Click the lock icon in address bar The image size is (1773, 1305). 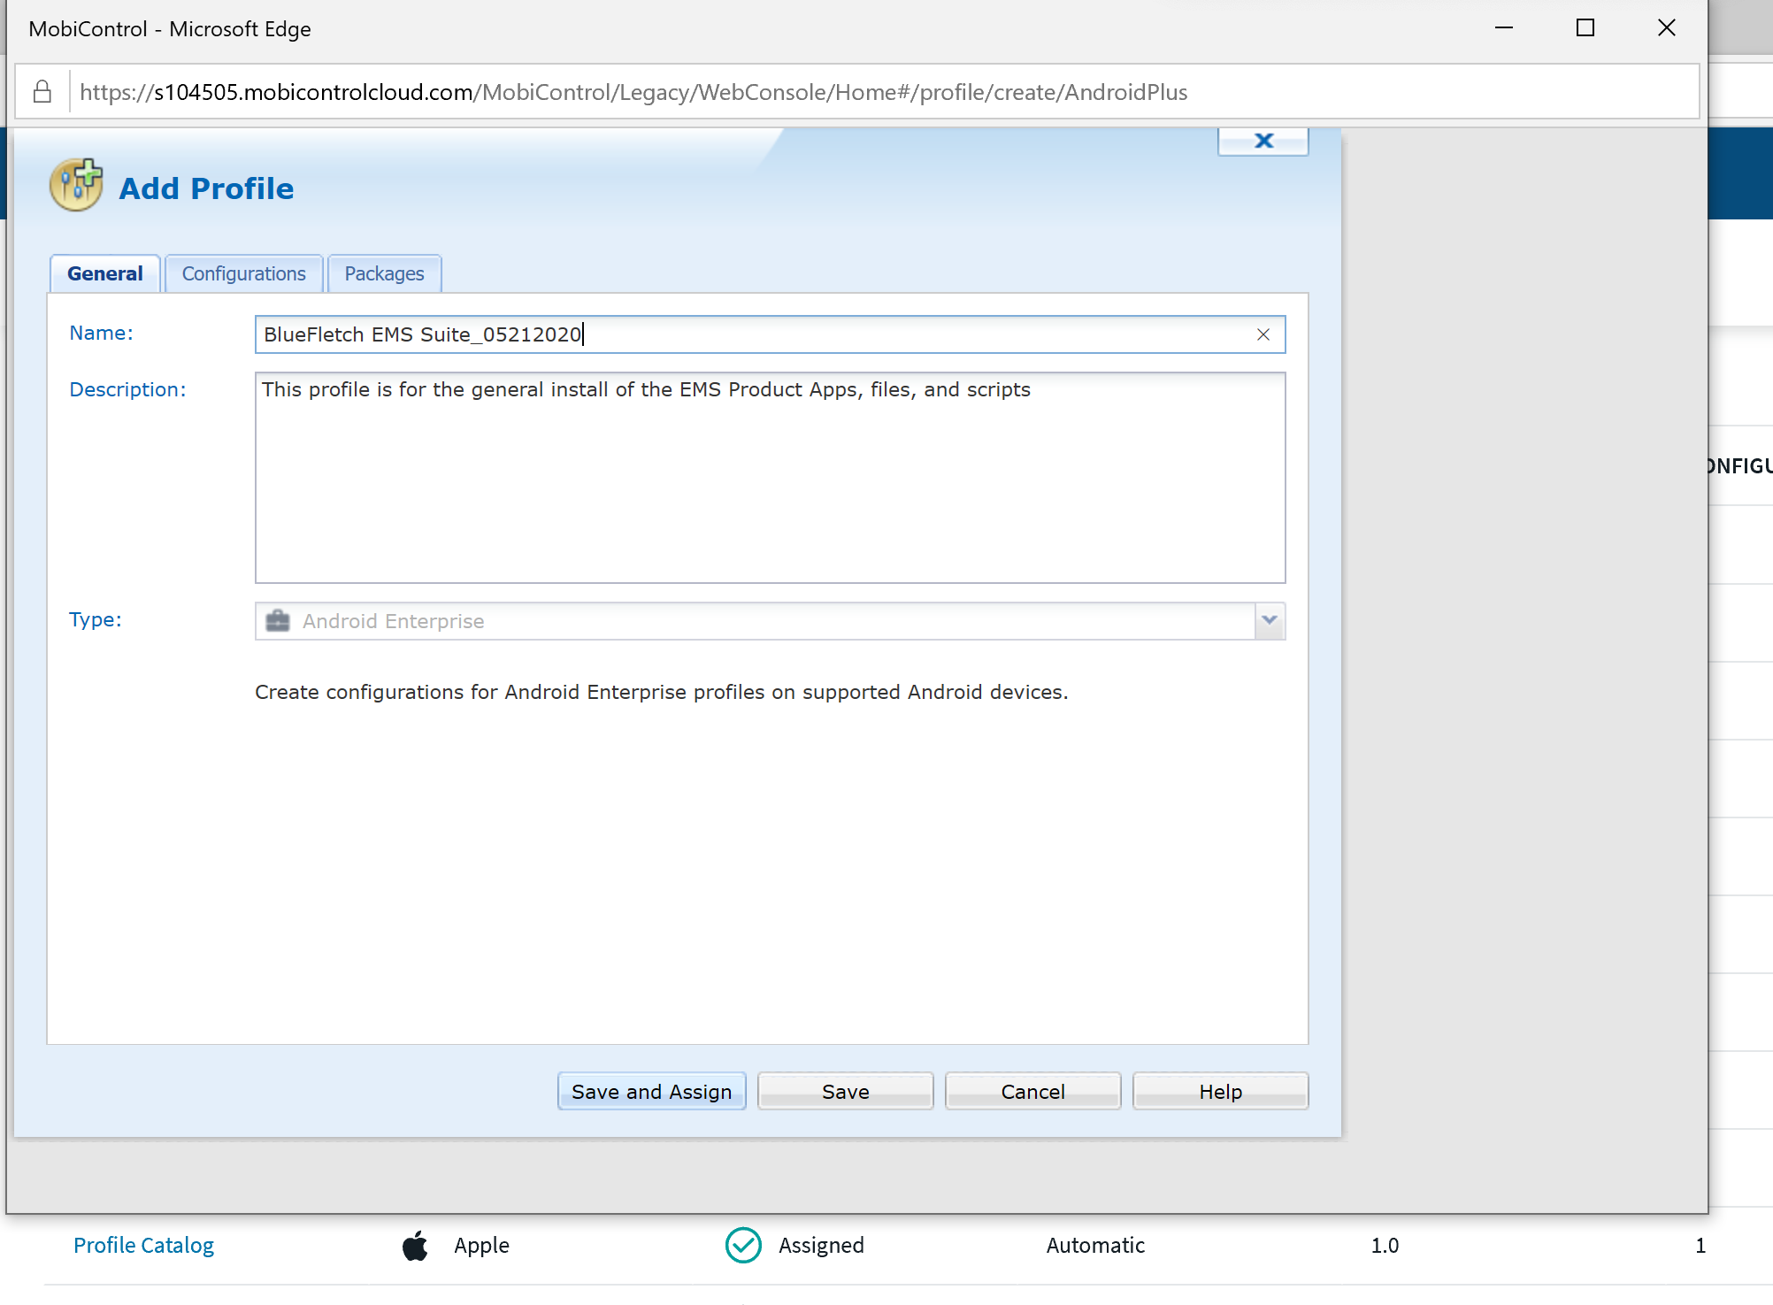[x=42, y=91]
